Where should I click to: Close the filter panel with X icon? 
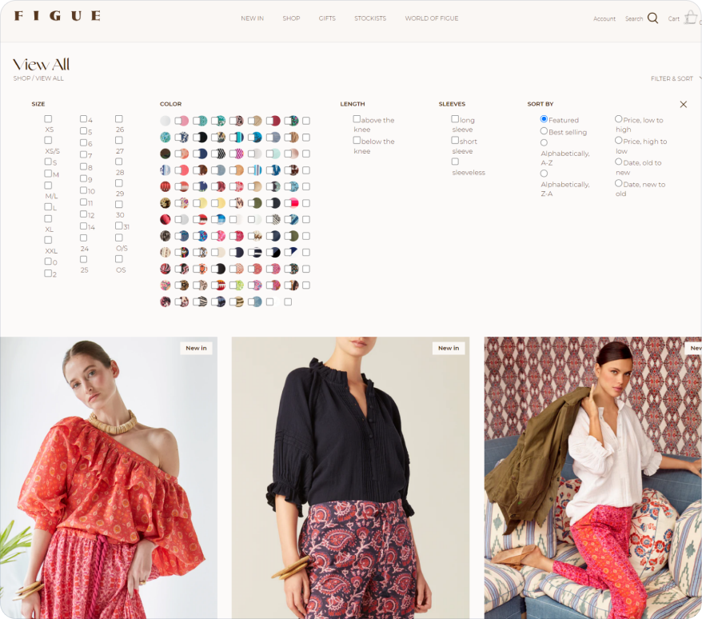(683, 105)
